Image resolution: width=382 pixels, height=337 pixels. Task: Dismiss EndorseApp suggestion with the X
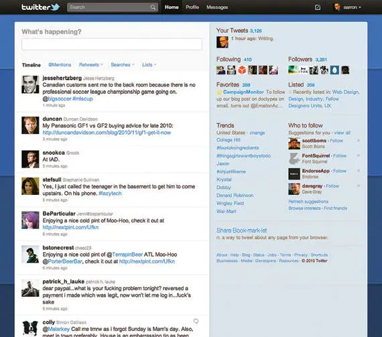point(359,171)
